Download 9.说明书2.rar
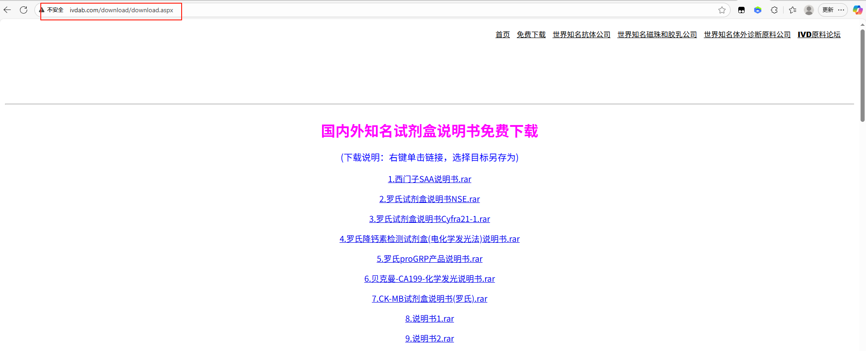This screenshot has height=351, width=866. point(429,339)
